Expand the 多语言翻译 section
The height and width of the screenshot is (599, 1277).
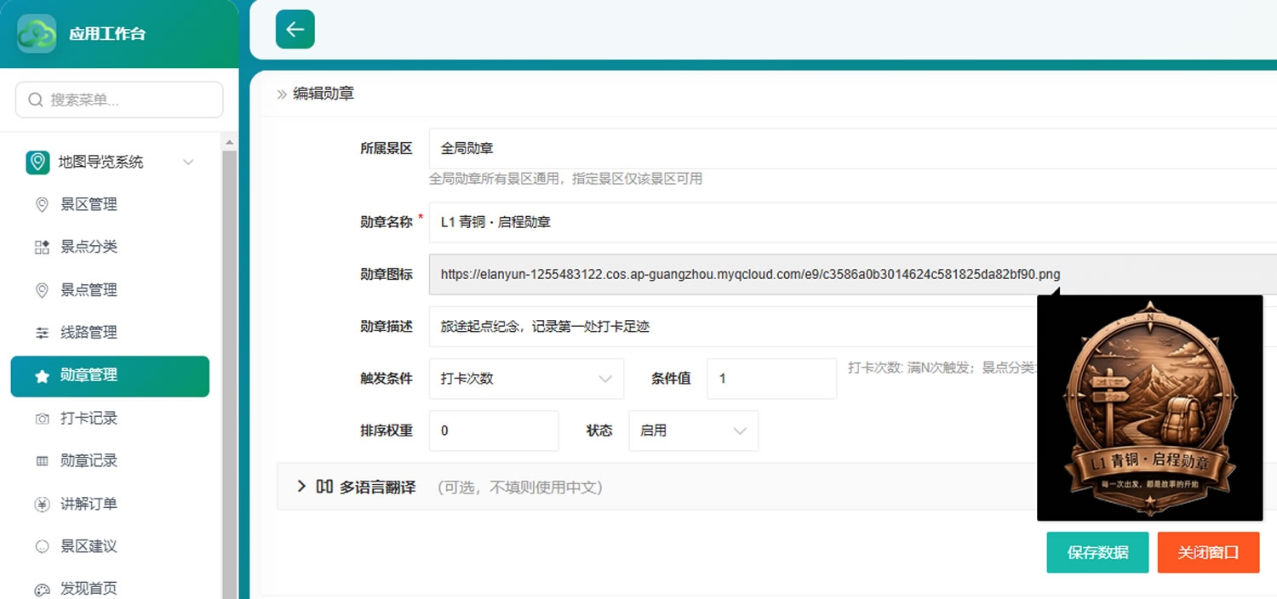301,487
